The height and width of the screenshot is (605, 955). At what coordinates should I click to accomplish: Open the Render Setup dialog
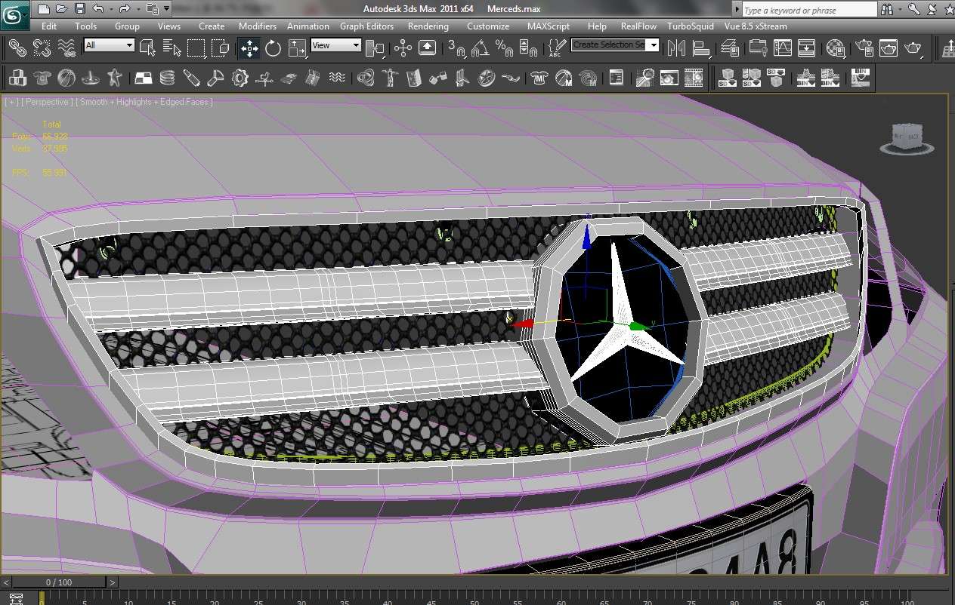[x=864, y=48]
